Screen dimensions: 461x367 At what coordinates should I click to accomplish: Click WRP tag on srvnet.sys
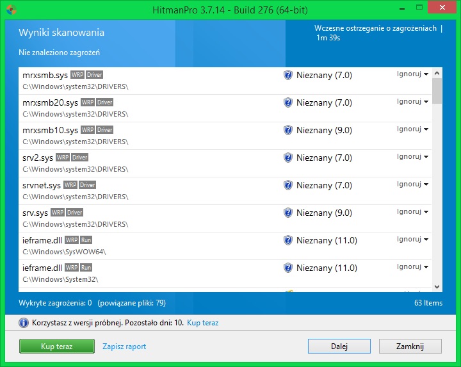pyautogui.click(x=70, y=185)
